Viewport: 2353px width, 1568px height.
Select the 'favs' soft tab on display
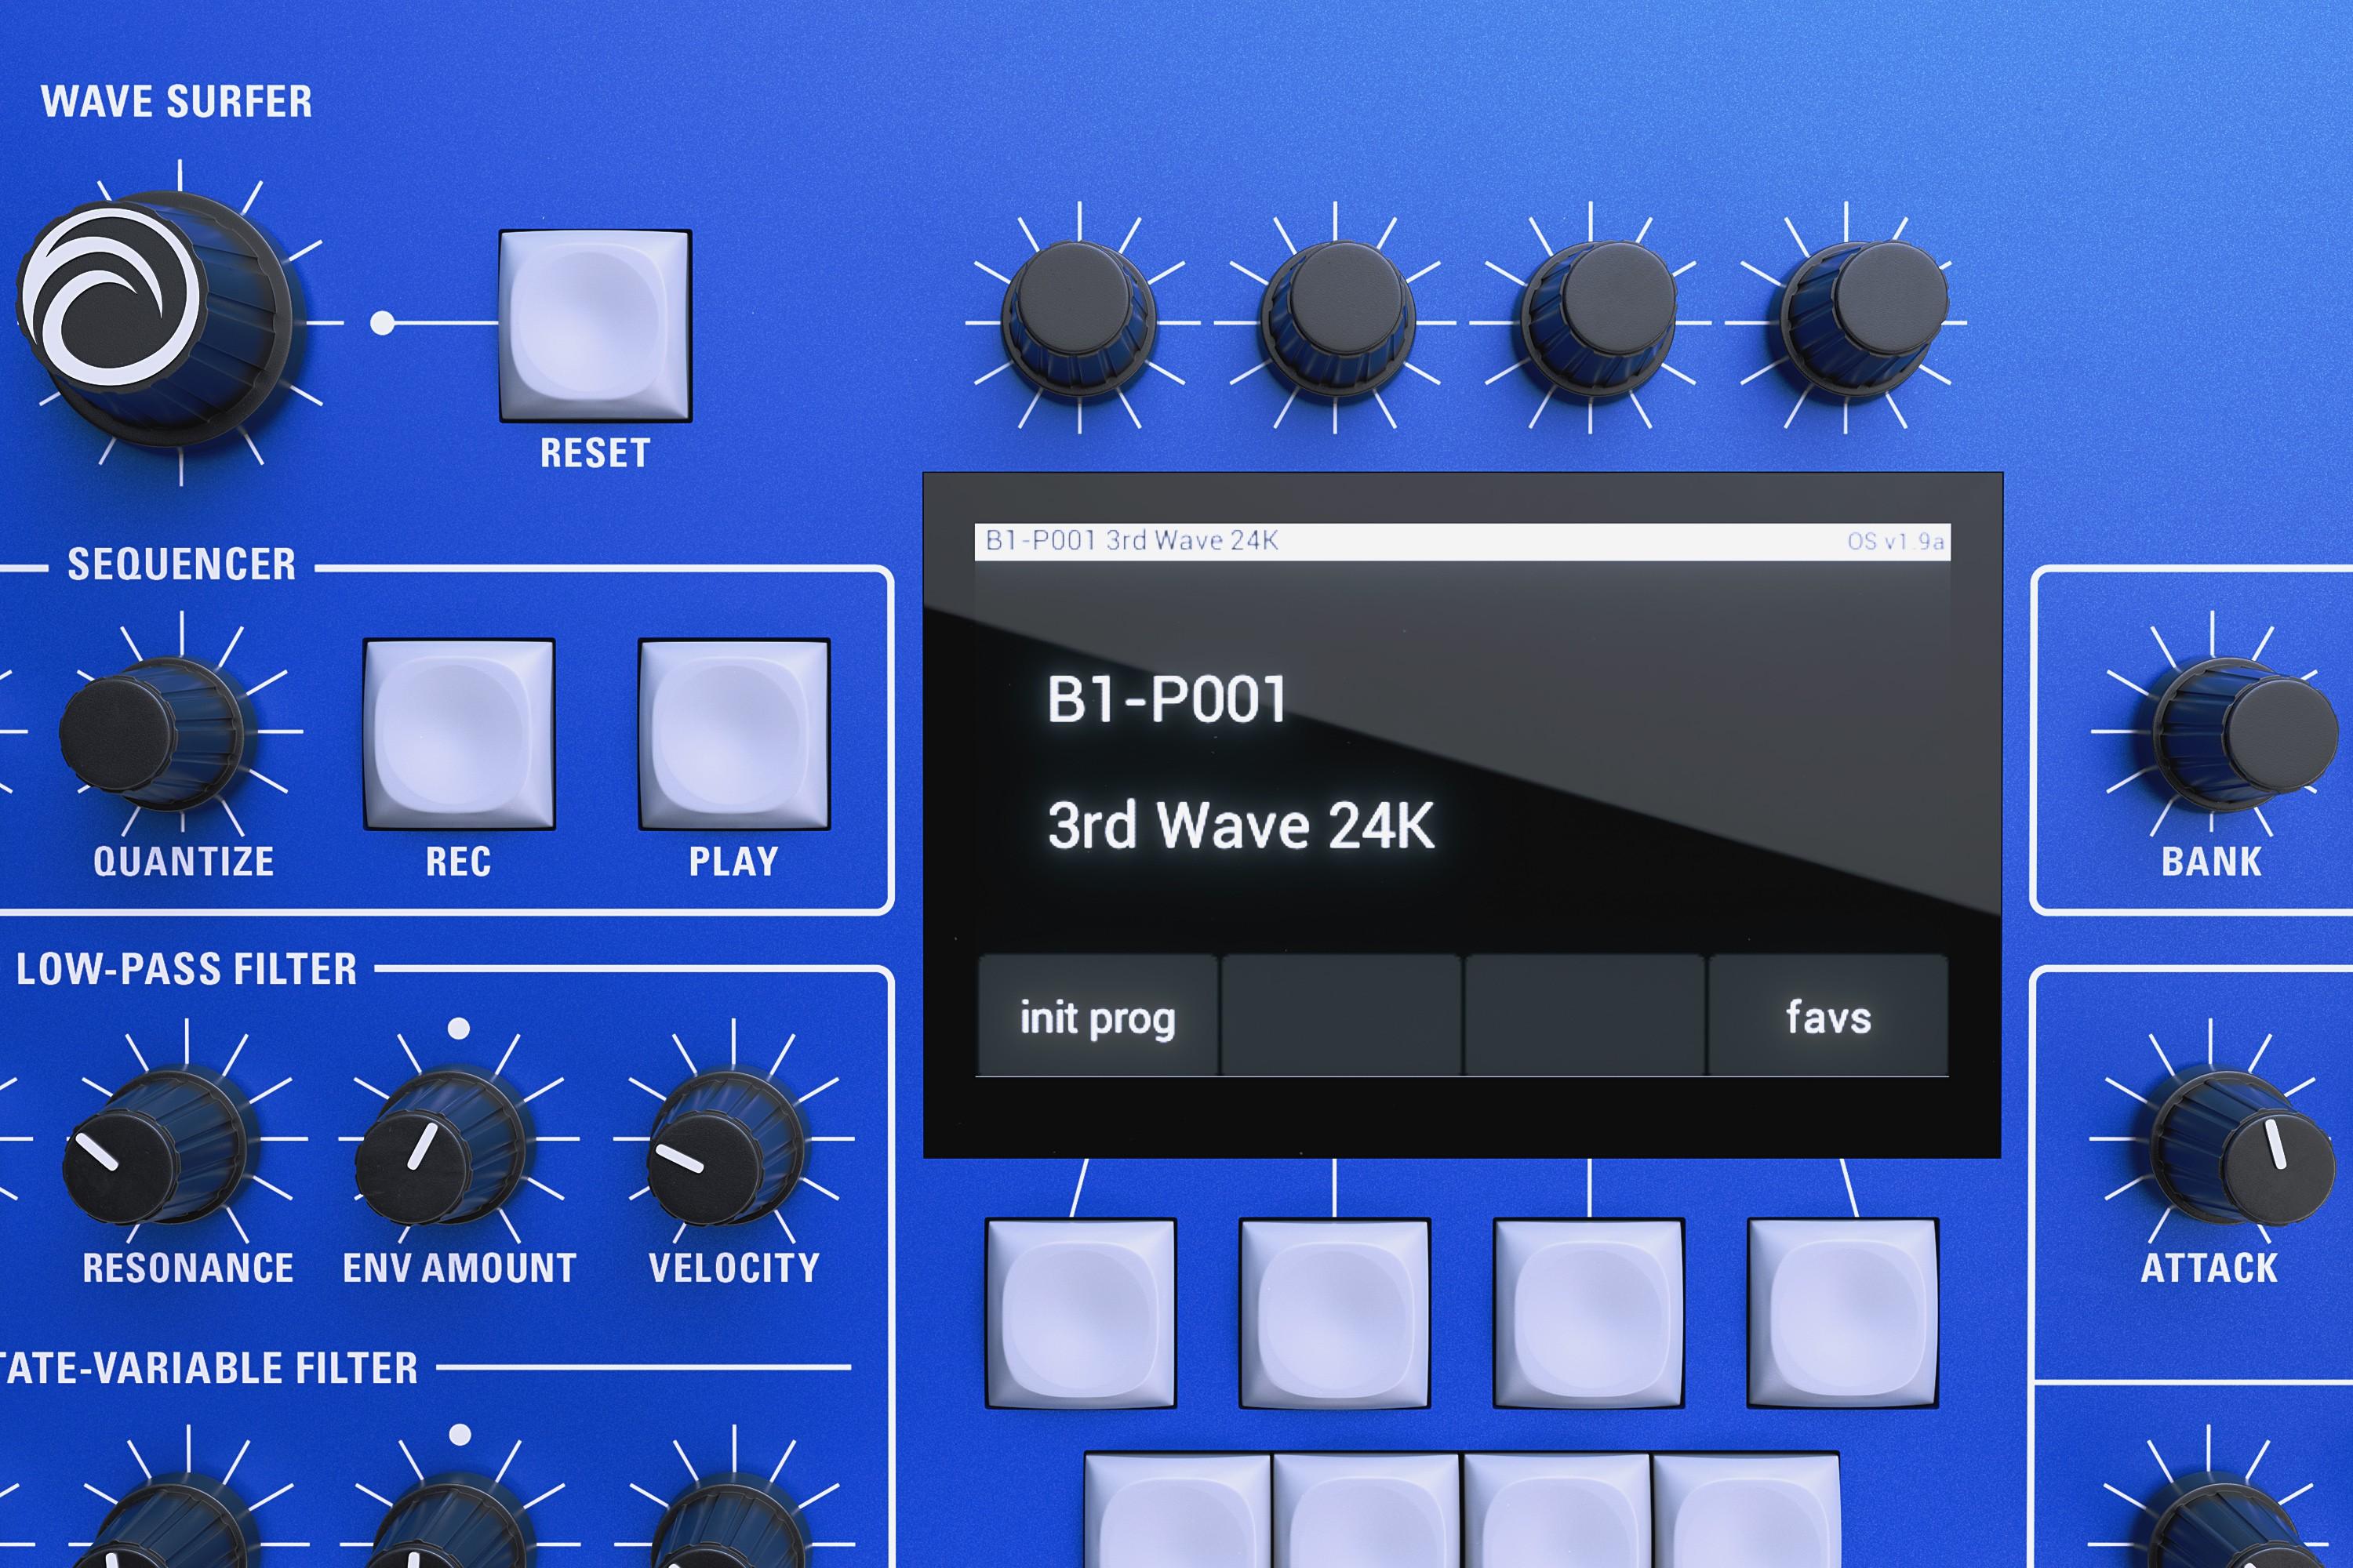1829,1016
